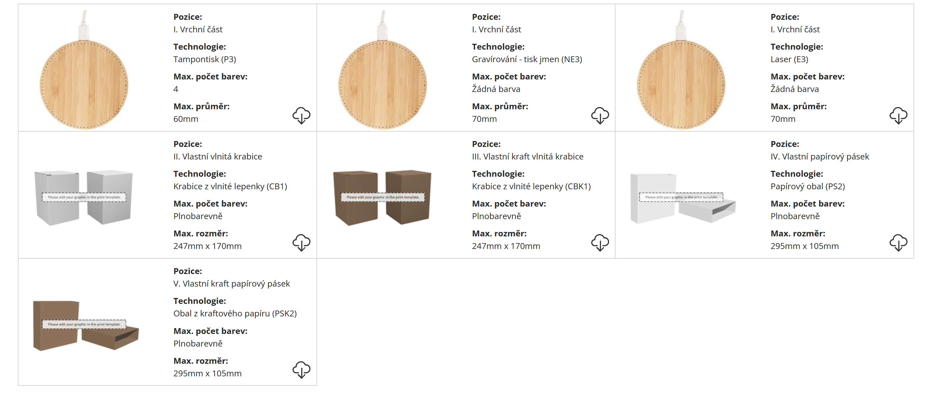This screenshot has height=395, width=949.
Task: Click 'III. Vlastní kraft vlnitá krabice' text
Action: point(528,156)
